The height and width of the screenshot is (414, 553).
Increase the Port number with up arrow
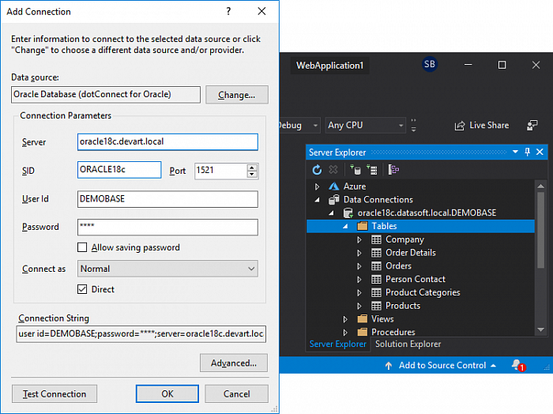tap(252, 167)
